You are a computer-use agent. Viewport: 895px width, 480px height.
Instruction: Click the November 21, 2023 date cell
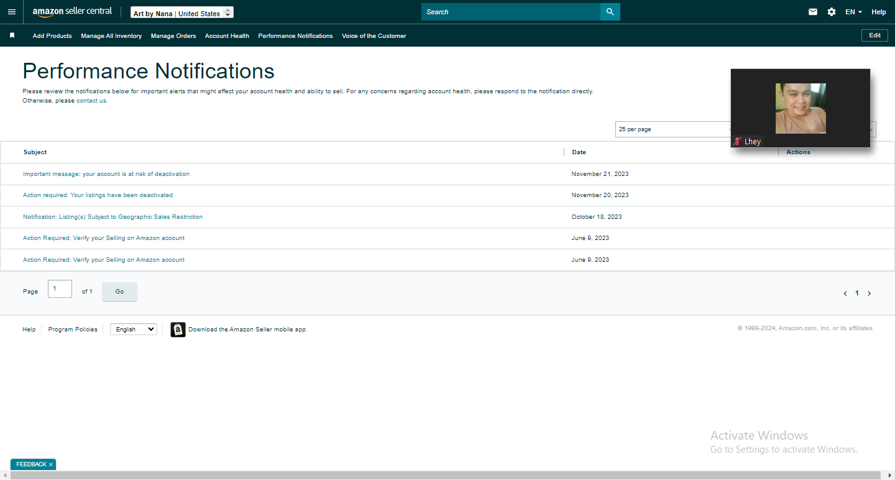[x=600, y=174]
